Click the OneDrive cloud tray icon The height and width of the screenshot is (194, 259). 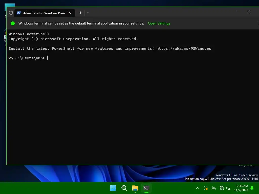213,188
